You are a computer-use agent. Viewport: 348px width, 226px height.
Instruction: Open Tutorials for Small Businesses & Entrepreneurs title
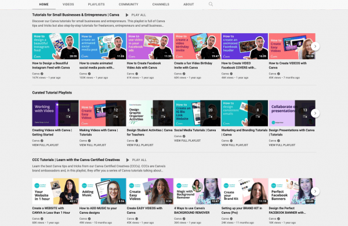click(75, 15)
